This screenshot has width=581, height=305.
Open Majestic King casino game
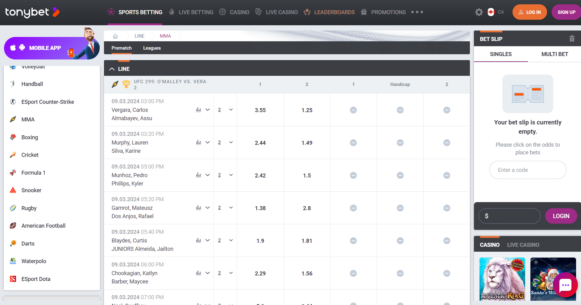click(x=502, y=279)
